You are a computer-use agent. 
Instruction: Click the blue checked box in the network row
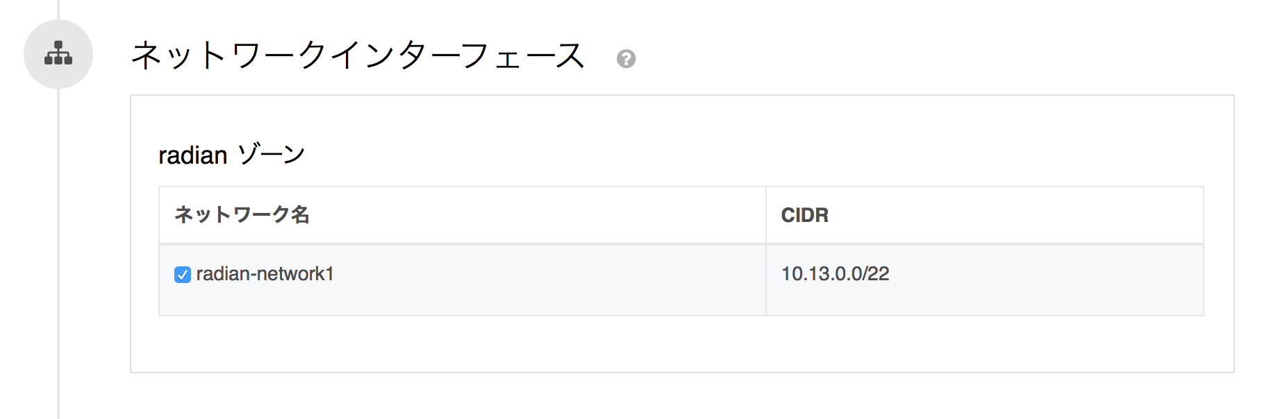(x=182, y=275)
